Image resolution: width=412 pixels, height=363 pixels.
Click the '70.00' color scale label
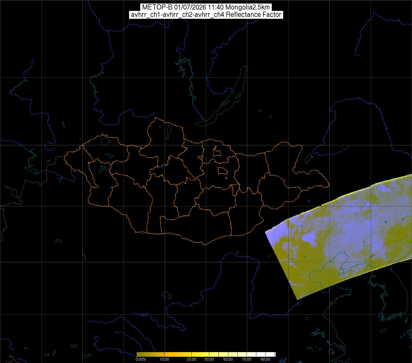246,359
